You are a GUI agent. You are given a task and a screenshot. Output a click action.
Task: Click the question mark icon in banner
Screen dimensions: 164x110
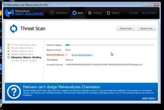14,92
